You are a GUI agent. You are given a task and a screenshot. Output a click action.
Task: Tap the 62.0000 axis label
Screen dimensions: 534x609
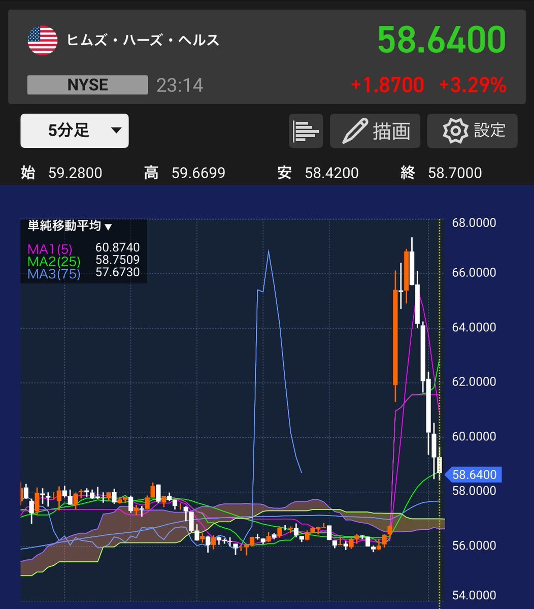(474, 382)
